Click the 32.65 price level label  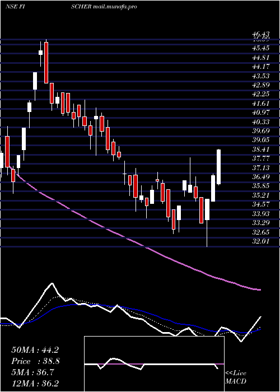(x=260, y=232)
